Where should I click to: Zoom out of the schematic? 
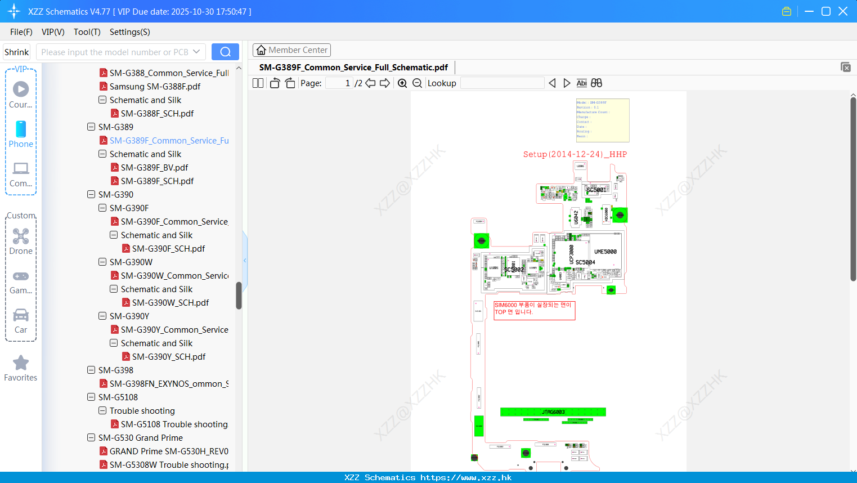pyautogui.click(x=418, y=83)
